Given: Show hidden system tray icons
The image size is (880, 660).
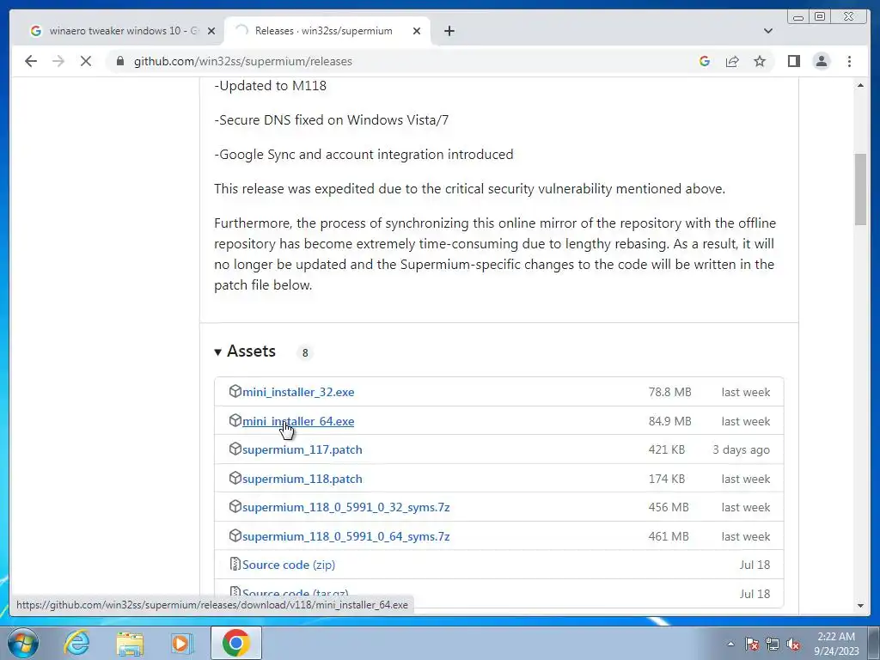Looking at the screenshot, I should point(730,644).
